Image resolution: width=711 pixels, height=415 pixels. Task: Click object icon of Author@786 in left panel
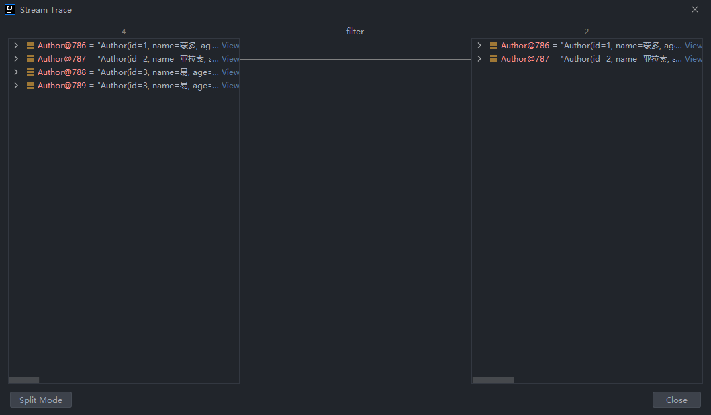click(x=30, y=46)
